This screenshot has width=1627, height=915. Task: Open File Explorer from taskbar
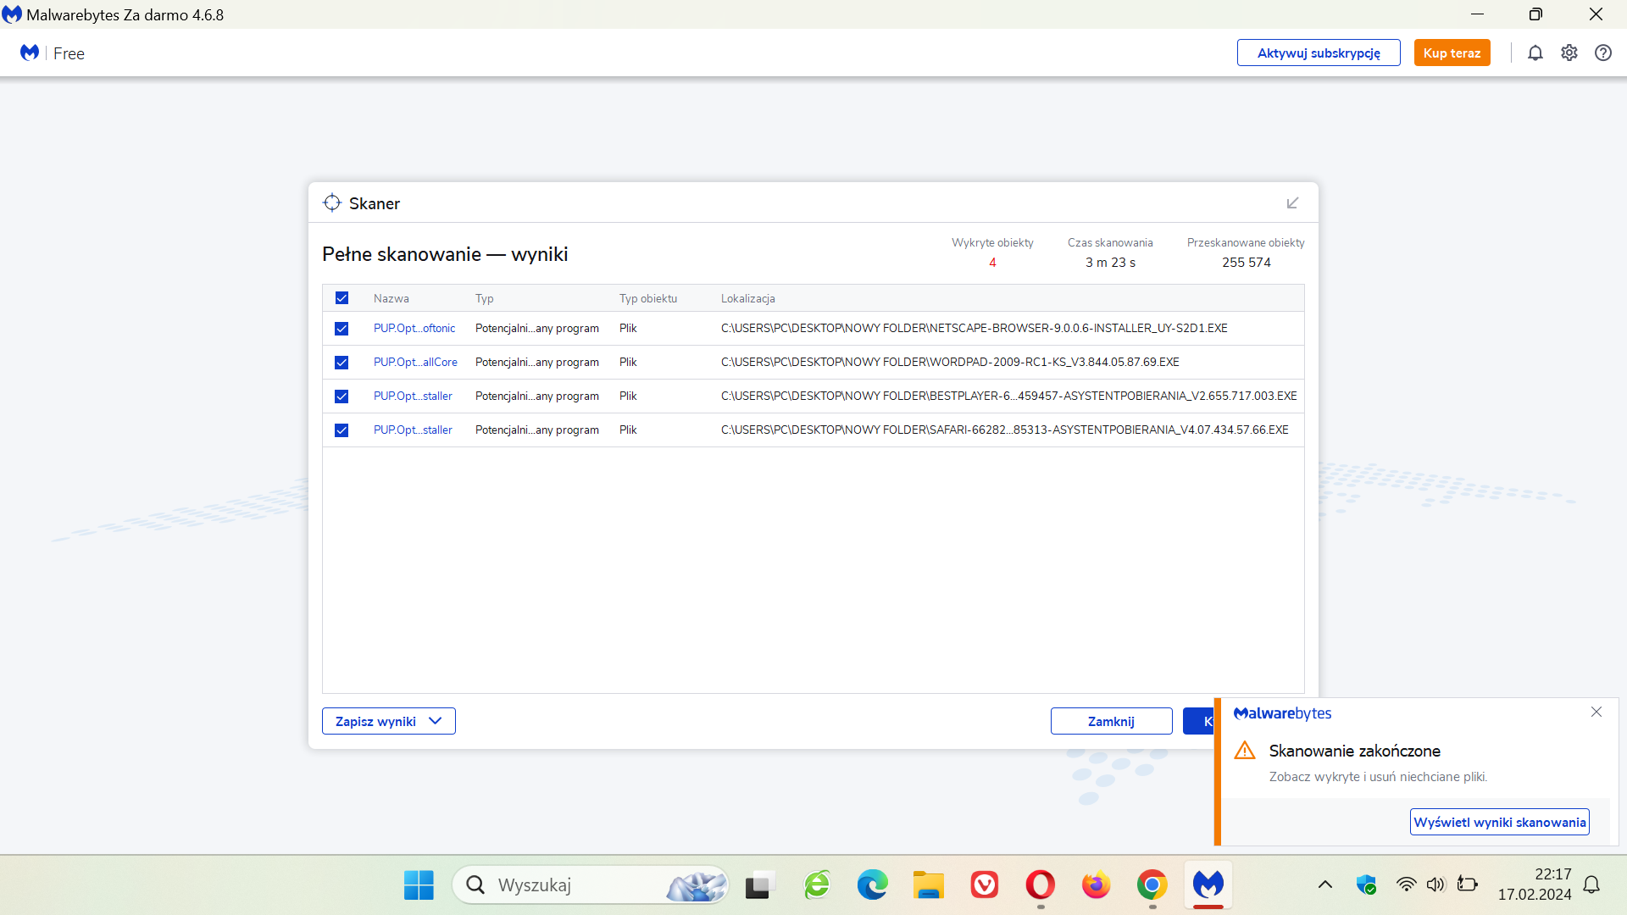click(x=928, y=885)
